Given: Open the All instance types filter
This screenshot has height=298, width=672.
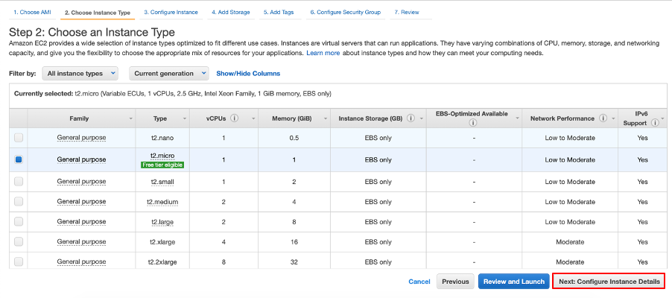Looking at the screenshot, I should (81, 73).
